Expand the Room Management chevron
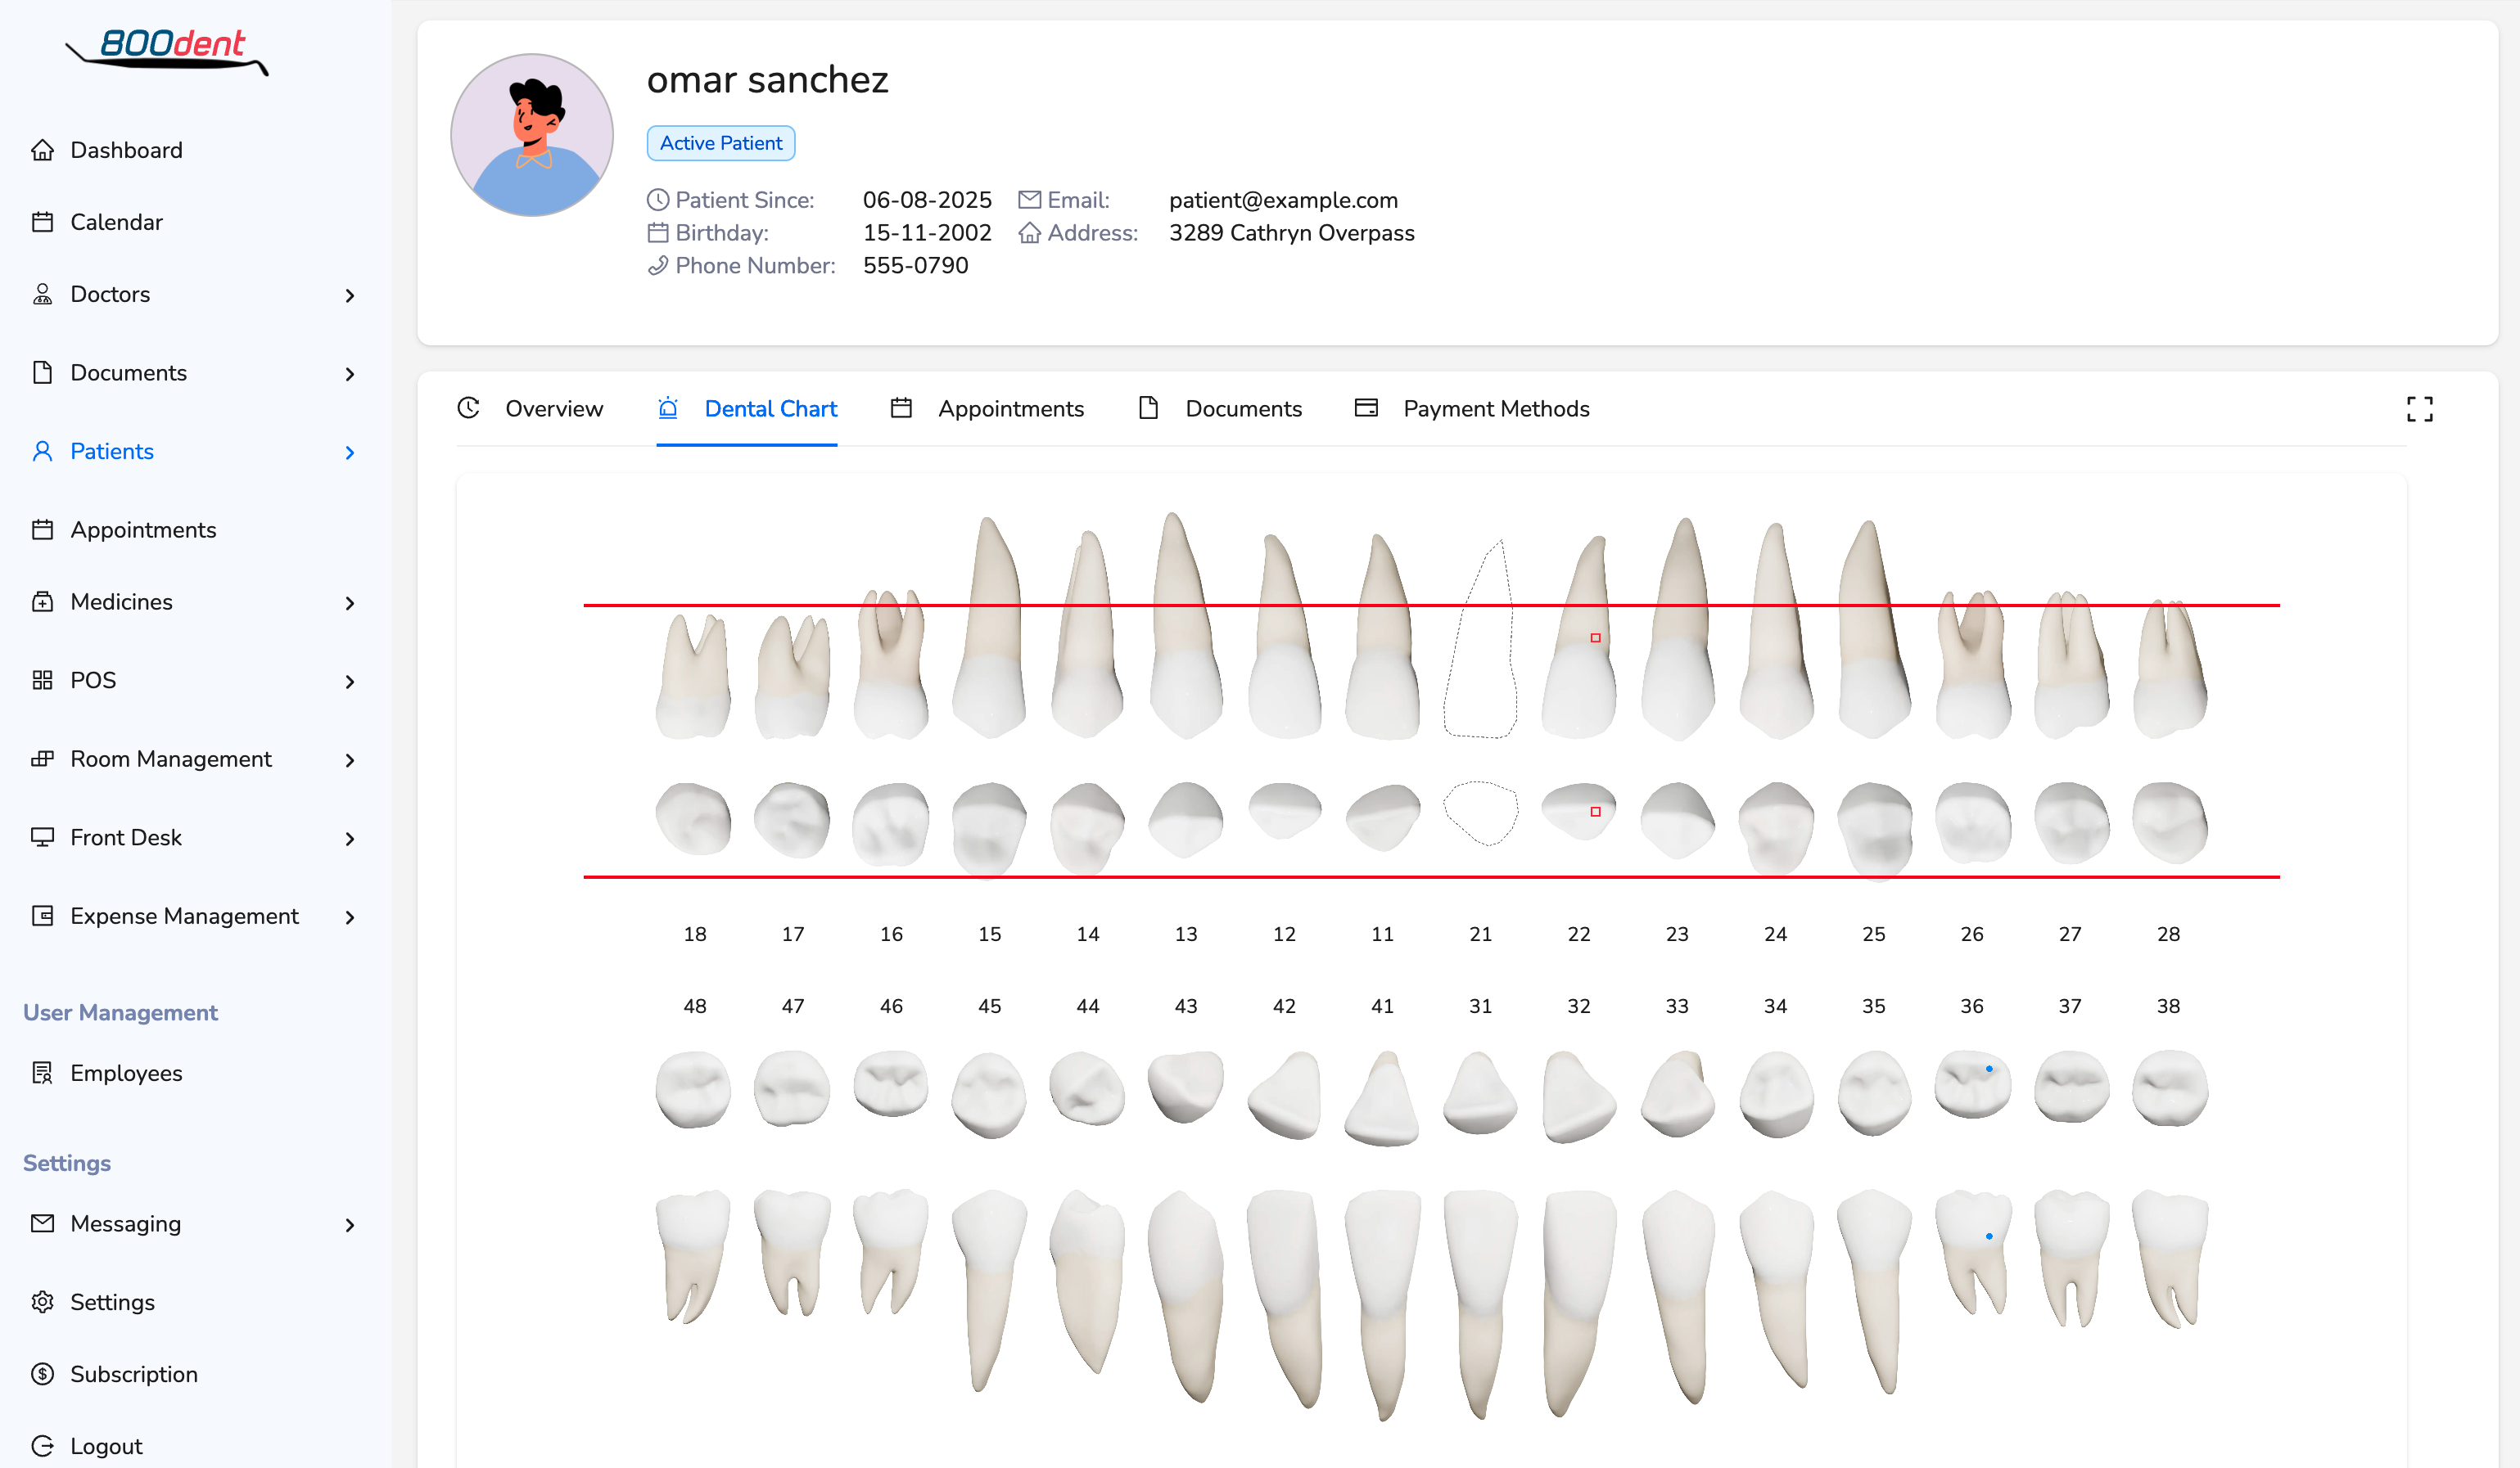This screenshot has width=2520, height=1468. (349, 760)
